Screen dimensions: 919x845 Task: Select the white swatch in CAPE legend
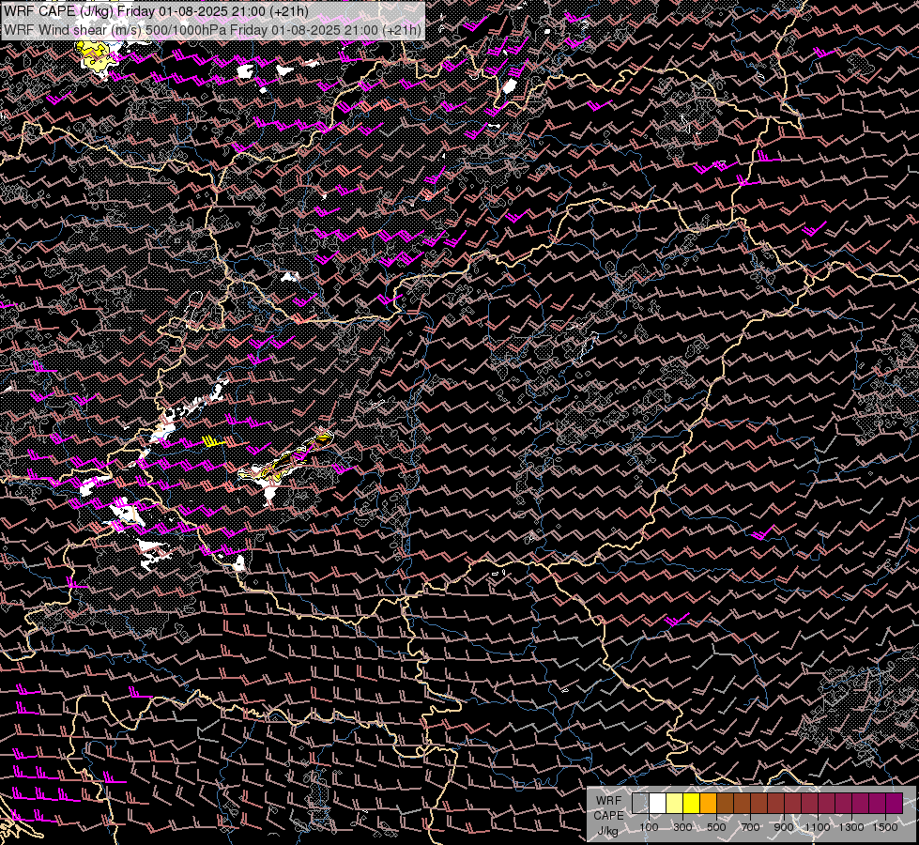658,804
